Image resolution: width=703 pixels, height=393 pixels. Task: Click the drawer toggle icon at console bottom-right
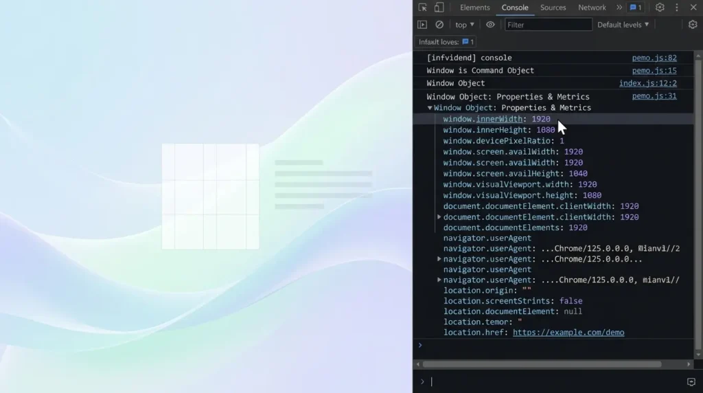[x=691, y=382]
